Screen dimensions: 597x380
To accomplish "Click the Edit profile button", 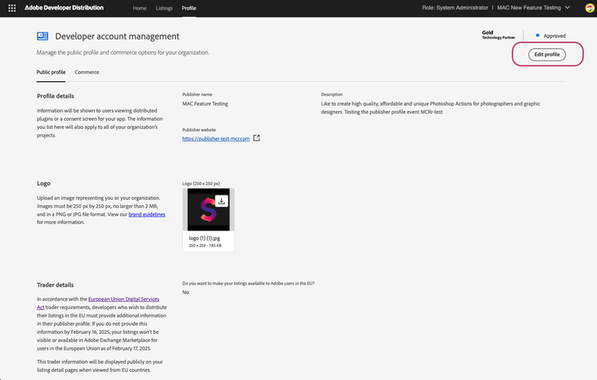I will (546, 54).
